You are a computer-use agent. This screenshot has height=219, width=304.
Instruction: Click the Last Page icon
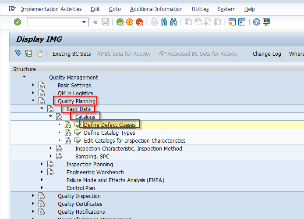pyautogui.click(x=217, y=22)
